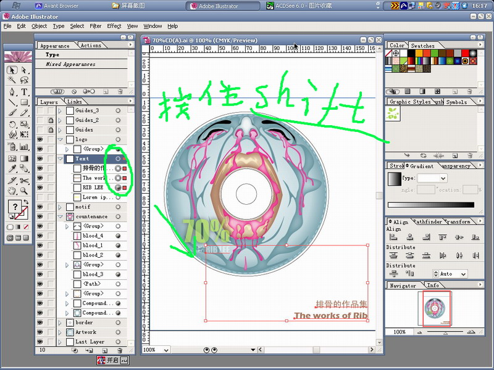Click the Horizontal Align Center icon
Image resolution: width=494 pixels, height=370 pixels.
coord(410,237)
